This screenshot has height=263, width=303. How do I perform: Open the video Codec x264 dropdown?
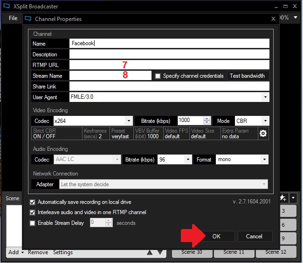coord(129,121)
